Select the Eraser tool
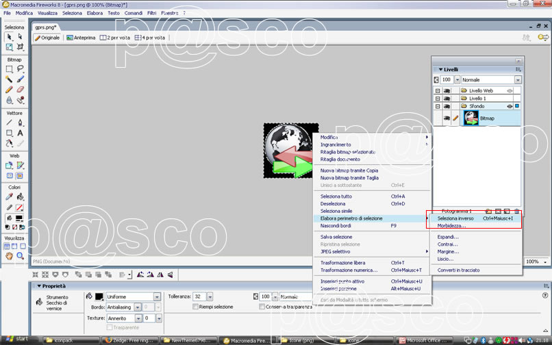The image size is (552, 345). [x=20, y=90]
